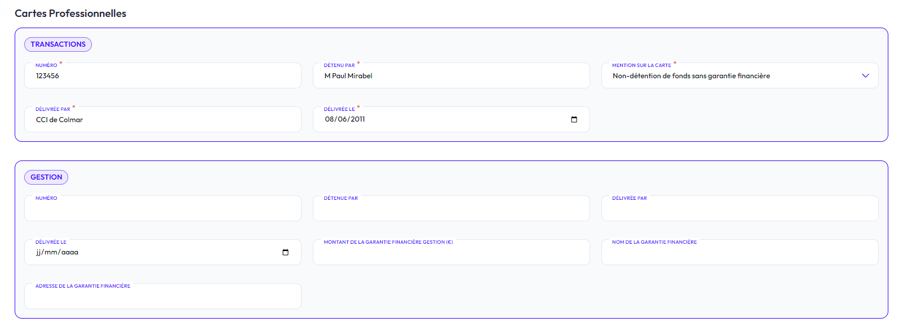This screenshot has width=903, height=331.
Task: Select the TRANSACTIONS section badge
Action: (58, 44)
